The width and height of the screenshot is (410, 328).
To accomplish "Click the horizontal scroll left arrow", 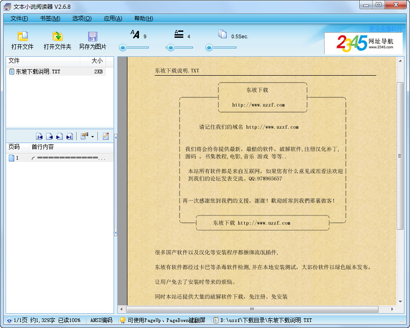I will 121,309.
